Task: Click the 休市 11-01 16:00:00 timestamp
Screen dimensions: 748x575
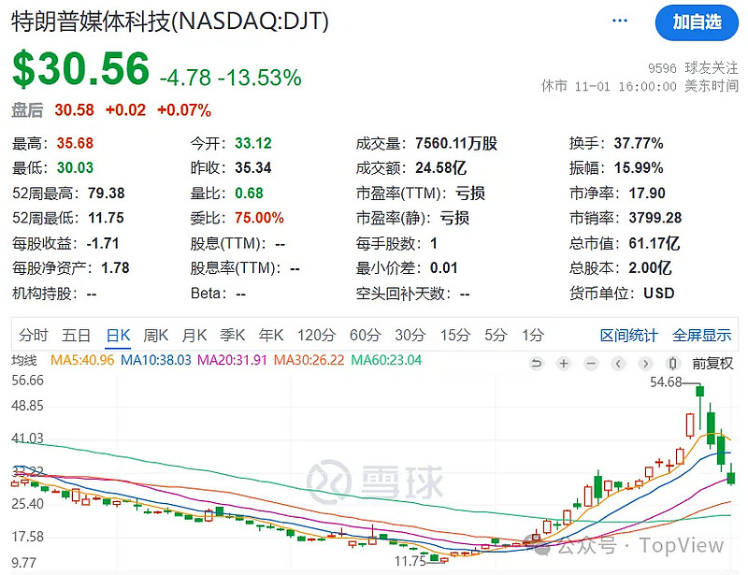Action: pyautogui.click(x=640, y=86)
